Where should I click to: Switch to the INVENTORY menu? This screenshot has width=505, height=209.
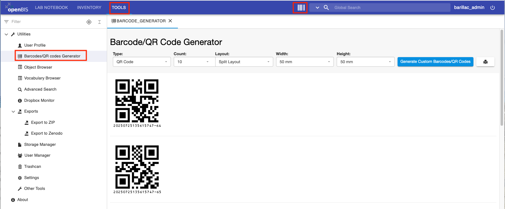89,7
